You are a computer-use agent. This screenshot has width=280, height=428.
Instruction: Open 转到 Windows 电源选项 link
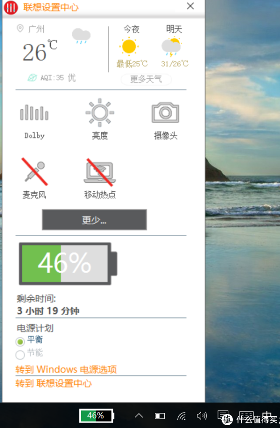point(66,369)
